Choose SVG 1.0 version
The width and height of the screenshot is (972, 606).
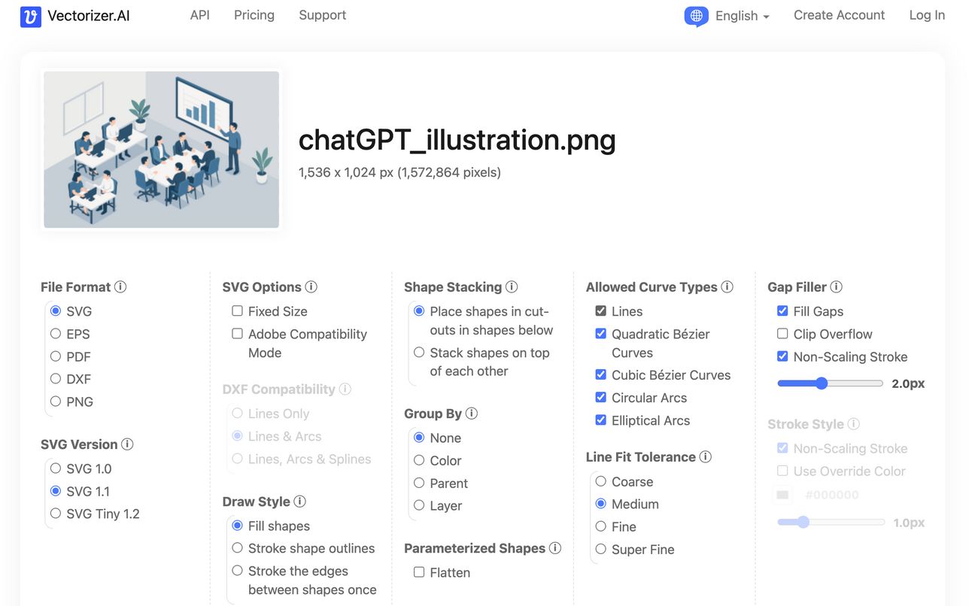pyautogui.click(x=56, y=468)
